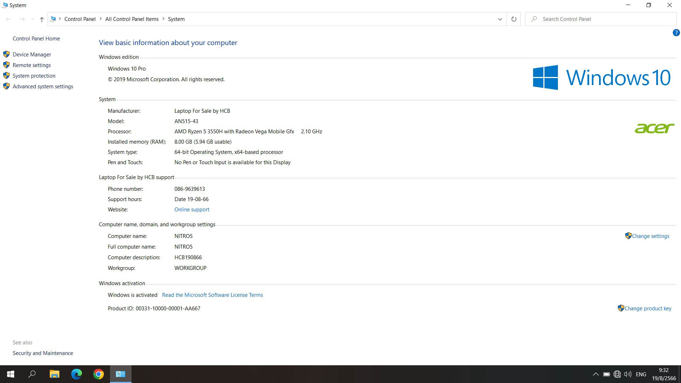Open the clock and date flyout

(x=664, y=374)
